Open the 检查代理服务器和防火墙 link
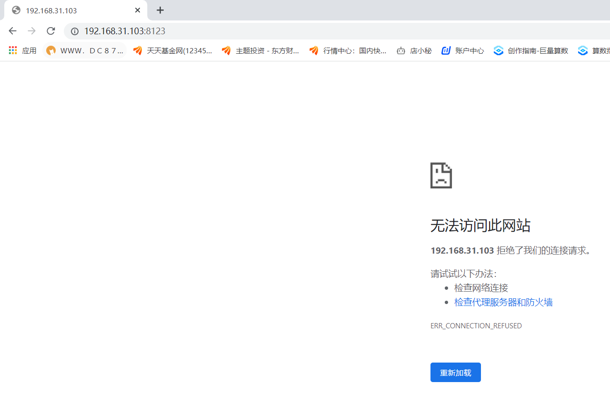Image resolution: width=610 pixels, height=413 pixels. click(503, 302)
